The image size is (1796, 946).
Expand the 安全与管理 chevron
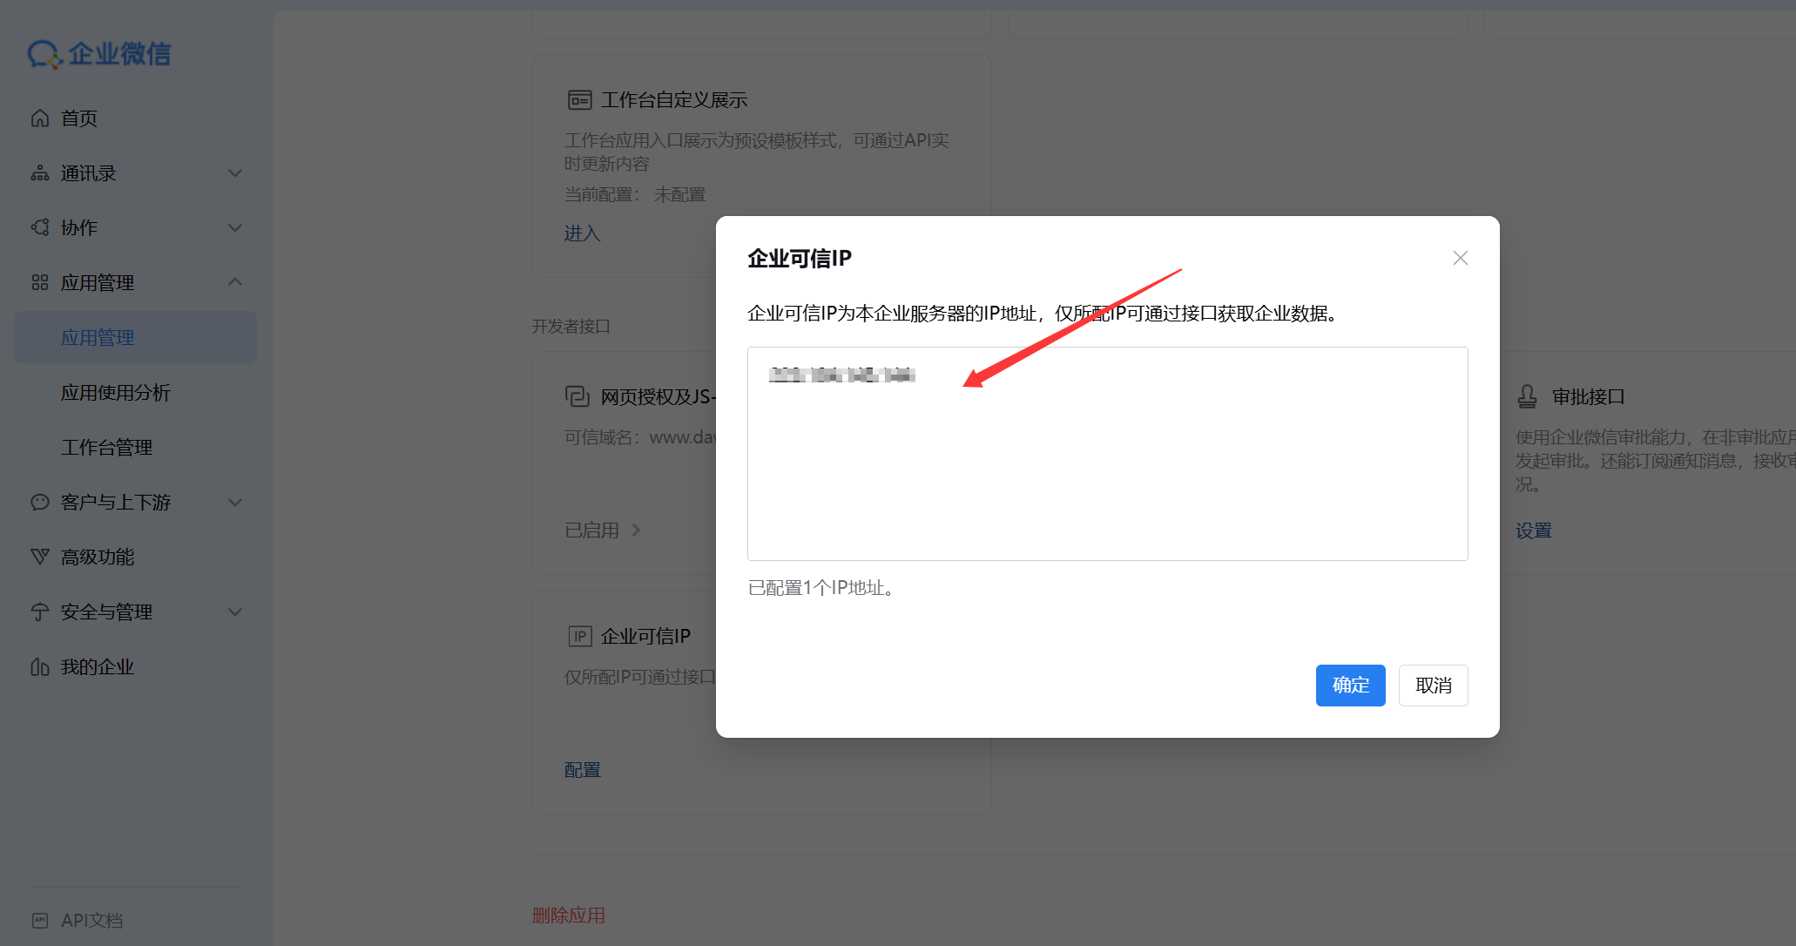[x=234, y=612]
